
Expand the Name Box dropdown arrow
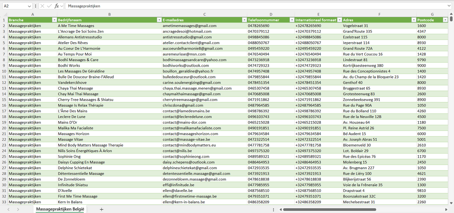(x=30, y=6)
